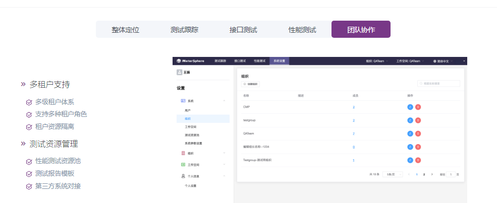Select page 1 in pagination
This screenshot has width=497, height=203.
click(x=416, y=174)
